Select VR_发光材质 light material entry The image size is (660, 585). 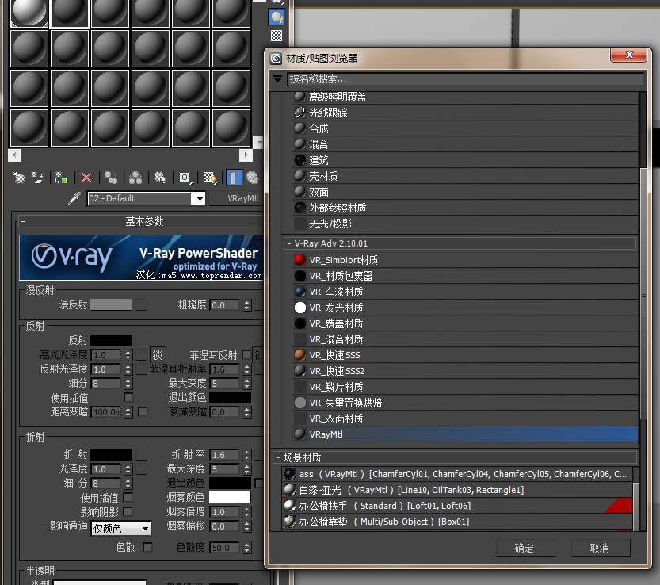tap(465, 308)
